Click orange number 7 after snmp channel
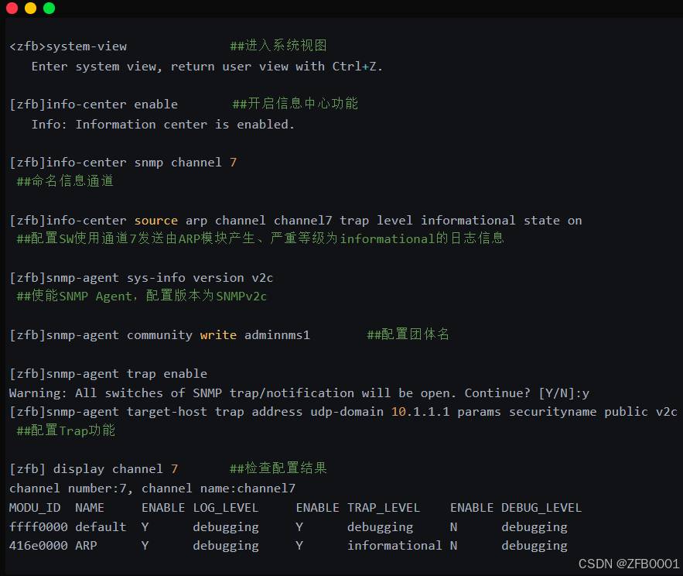This screenshot has width=683, height=576. tap(233, 163)
